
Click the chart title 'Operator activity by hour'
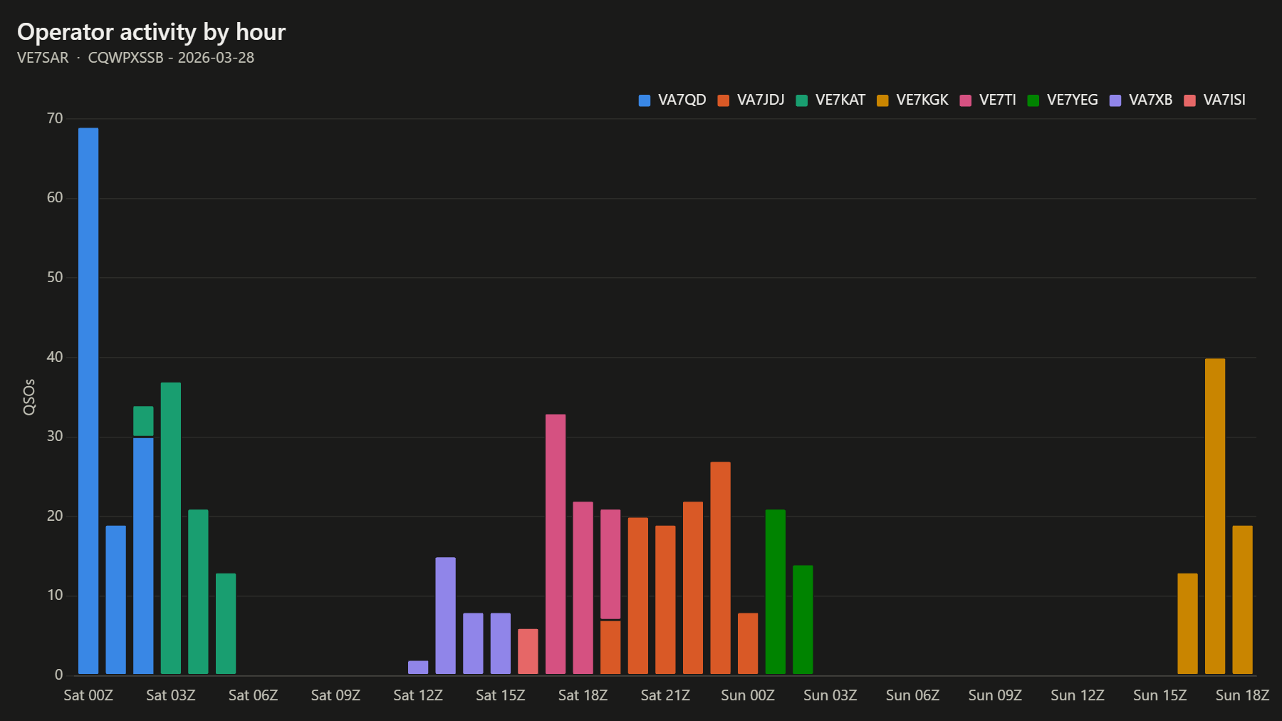[x=151, y=32]
